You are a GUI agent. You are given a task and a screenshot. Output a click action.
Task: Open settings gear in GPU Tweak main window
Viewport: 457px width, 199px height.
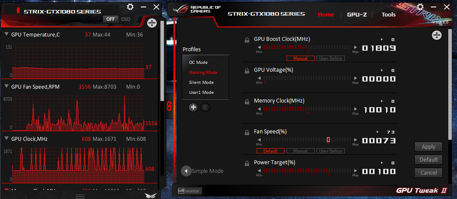[x=420, y=7]
